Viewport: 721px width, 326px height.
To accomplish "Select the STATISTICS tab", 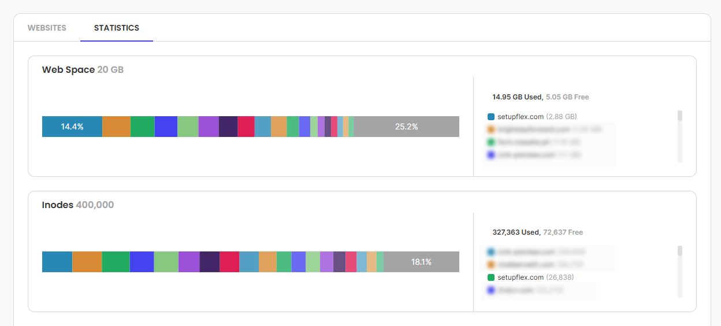I will click(117, 28).
